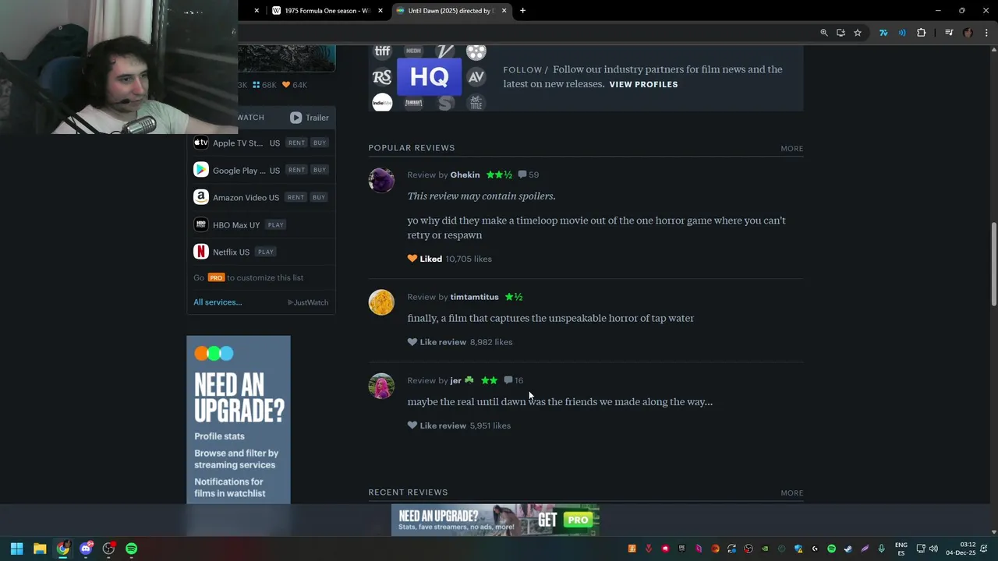Click the RS partner logo

(x=382, y=77)
